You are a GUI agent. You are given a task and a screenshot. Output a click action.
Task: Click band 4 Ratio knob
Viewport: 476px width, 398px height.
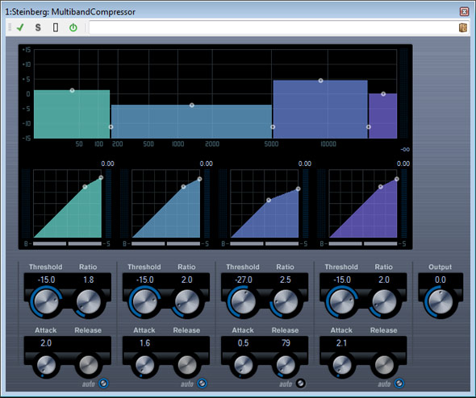coord(384,301)
